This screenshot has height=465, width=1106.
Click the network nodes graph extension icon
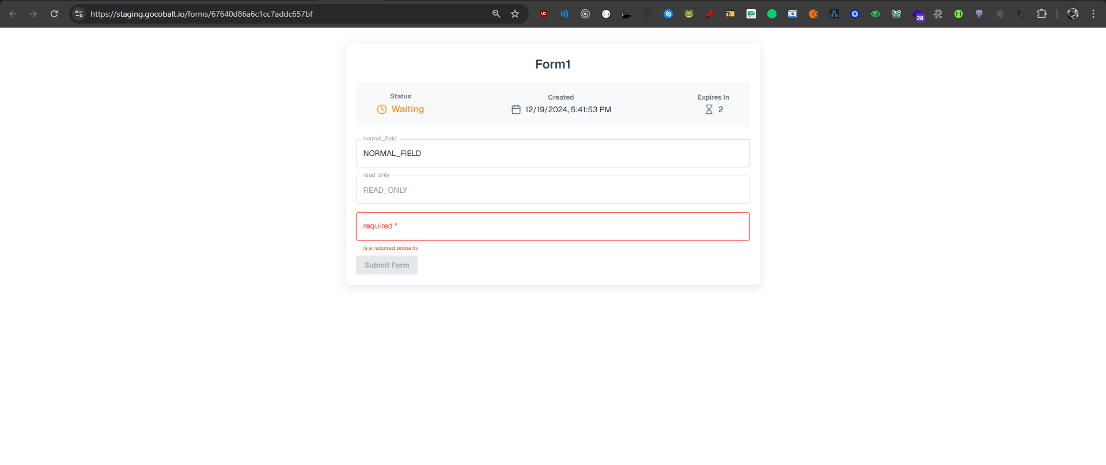pyautogui.click(x=834, y=14)
